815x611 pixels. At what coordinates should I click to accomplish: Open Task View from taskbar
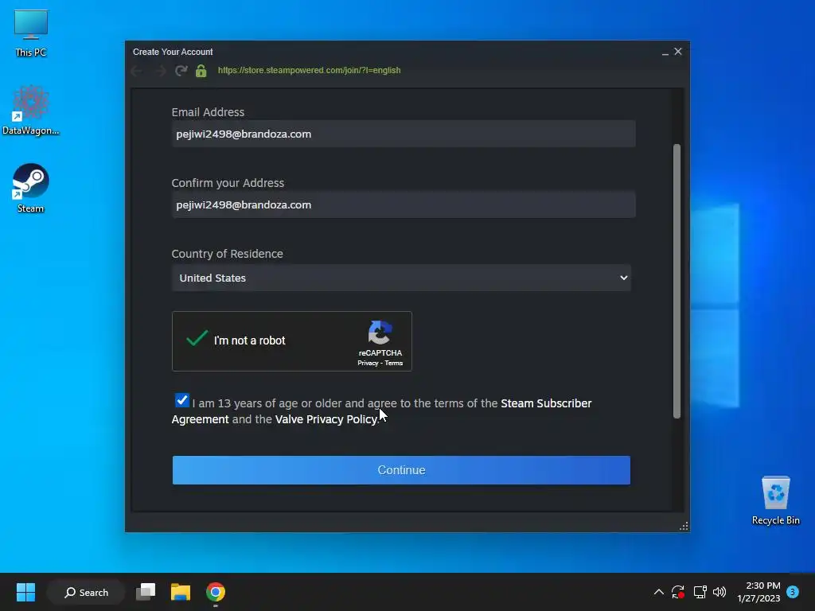click(x=146, y=592)
